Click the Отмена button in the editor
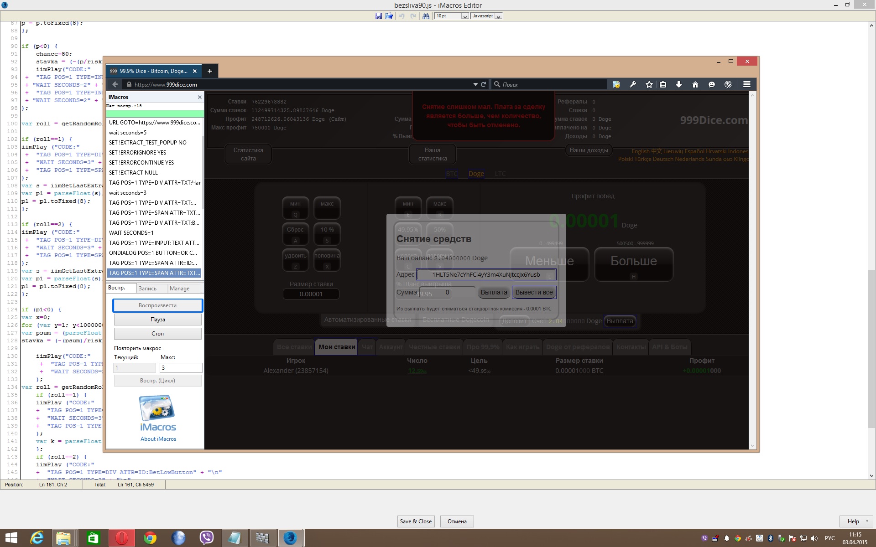This screenshot has width=876, height=547. coord(457,521)
